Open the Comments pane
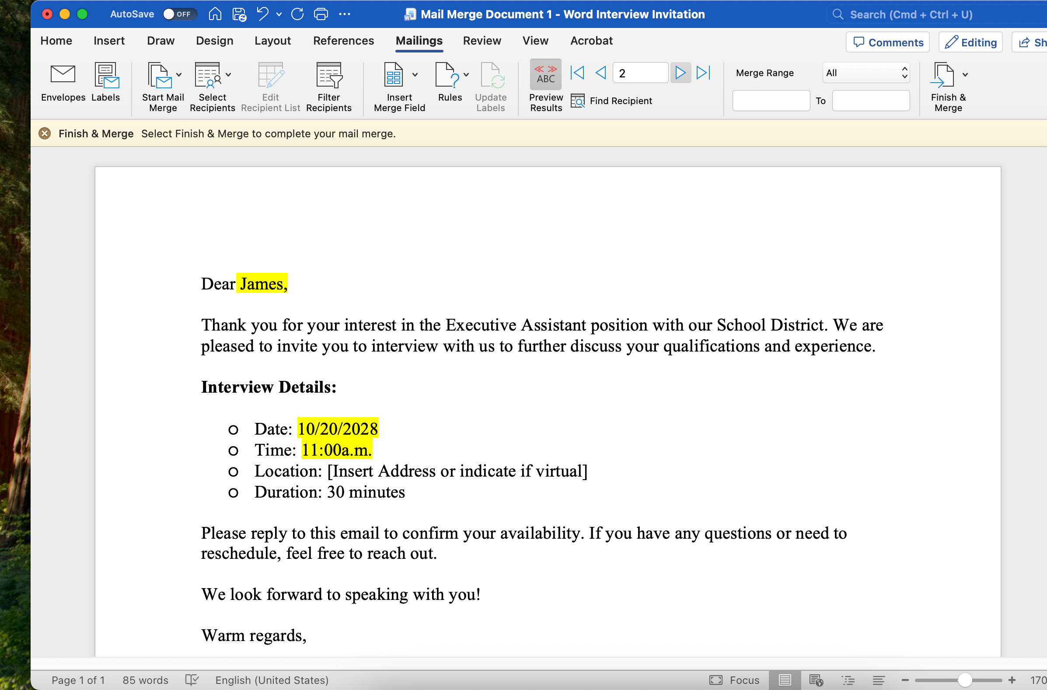Screen dimensions: 1047x690 click(x=888, y=42)
